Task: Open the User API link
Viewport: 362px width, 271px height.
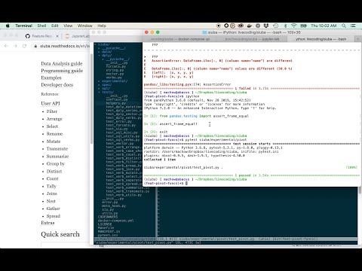Action: pos(51,103)
